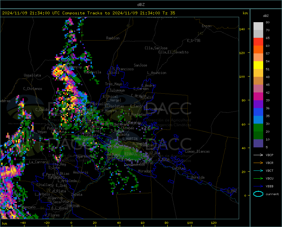282x227 pixels.
Task: Pick the dark purple 5 dBZ swatch
Action: [258, 143]
